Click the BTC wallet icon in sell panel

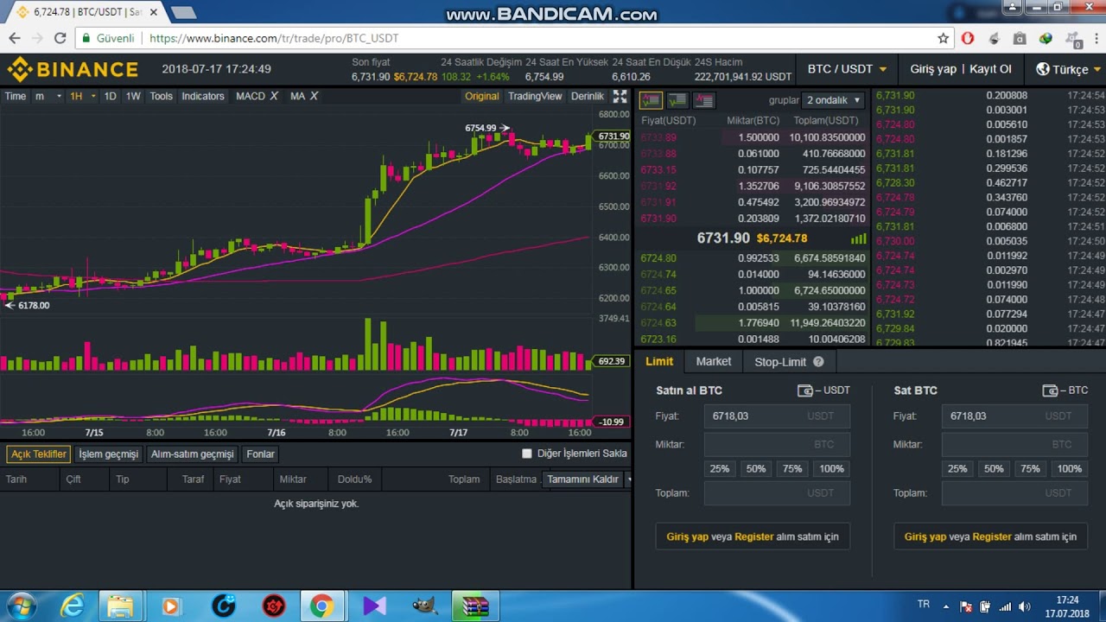tap(1051, 390)
